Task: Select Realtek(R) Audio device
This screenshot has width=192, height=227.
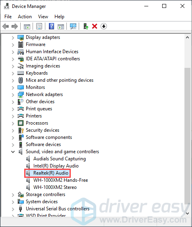Action: [x=51, y=173]
